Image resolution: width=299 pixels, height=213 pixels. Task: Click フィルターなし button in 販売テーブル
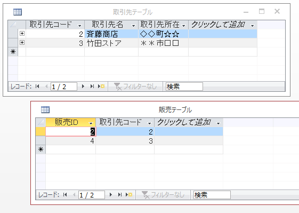click(163, 195)
